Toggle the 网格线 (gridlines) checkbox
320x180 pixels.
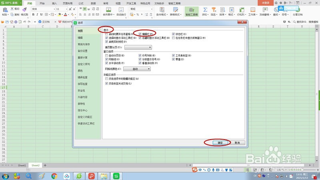(106, 59)
